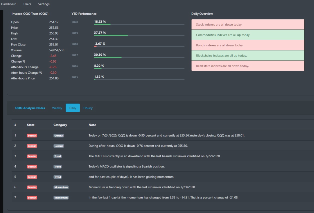Click the Bearish badge in row 4
The image size is (314, 213).
pyautogui.click(x=32, y=166)
